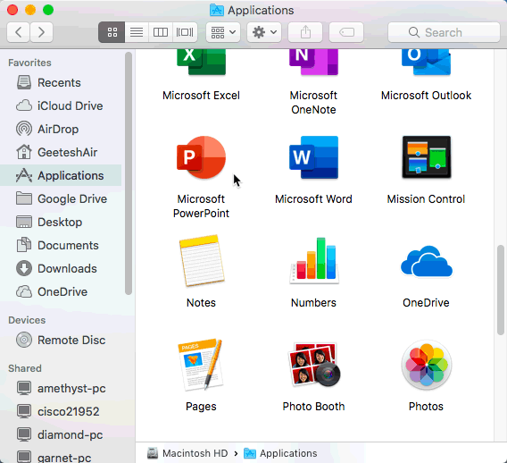This screenshot has width=507, height=463.
Task: Click the Favorites section header
Action: pos(29,63)
